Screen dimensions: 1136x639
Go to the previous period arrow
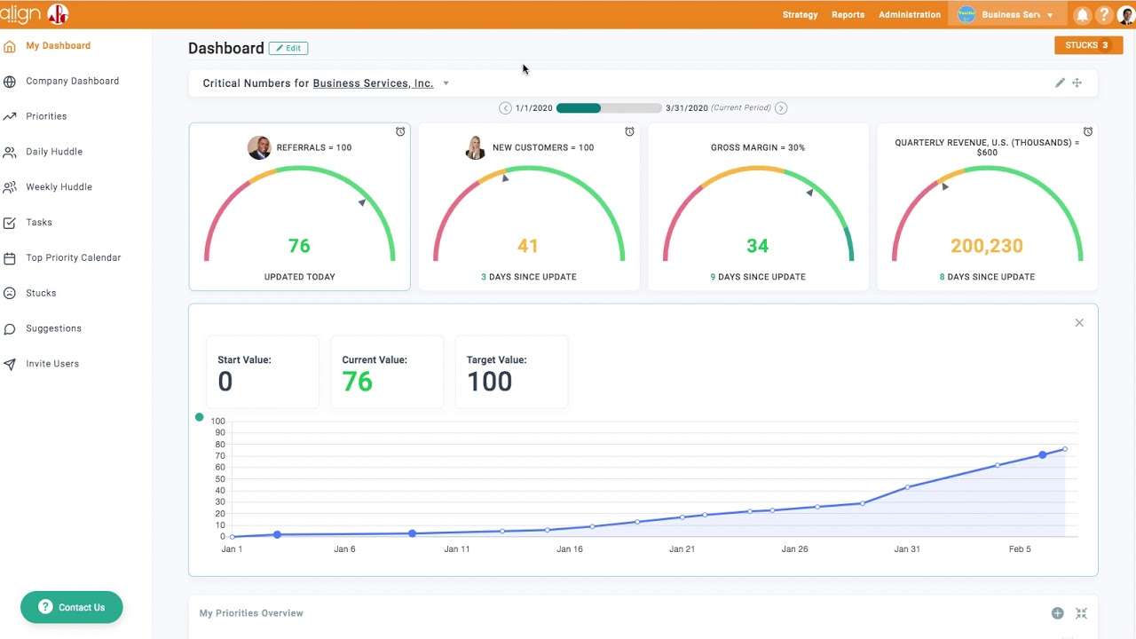click(x=505, y=108)
